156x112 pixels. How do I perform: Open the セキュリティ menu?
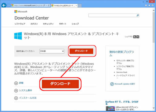[x=48, y=24]
